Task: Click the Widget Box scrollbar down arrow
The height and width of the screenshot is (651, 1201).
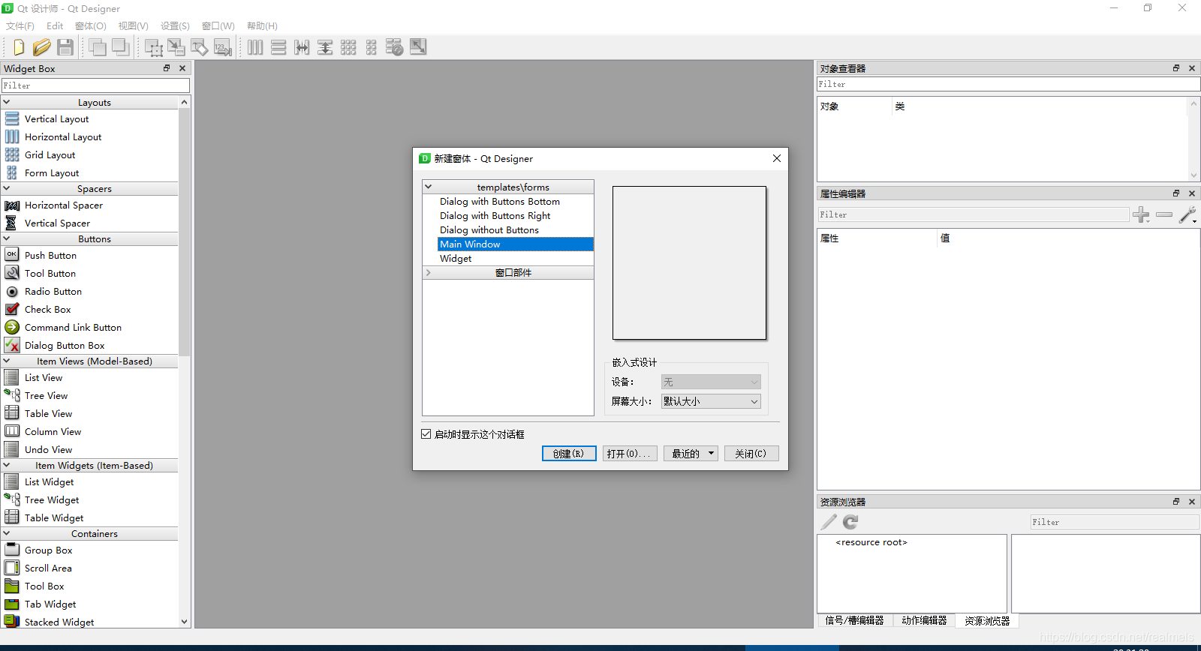Action: click(185, 622)
